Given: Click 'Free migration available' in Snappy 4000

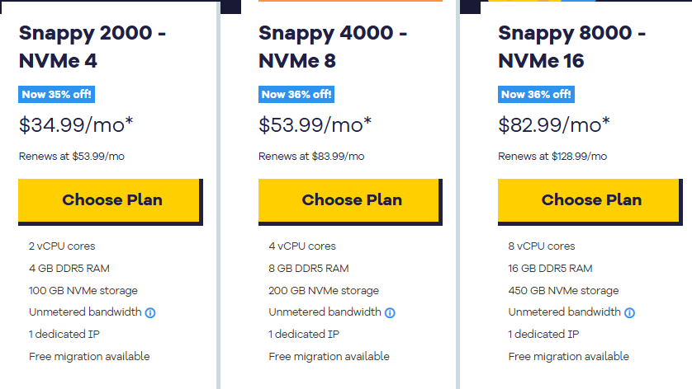Looking at the screenshot, I should pos(329,357).
